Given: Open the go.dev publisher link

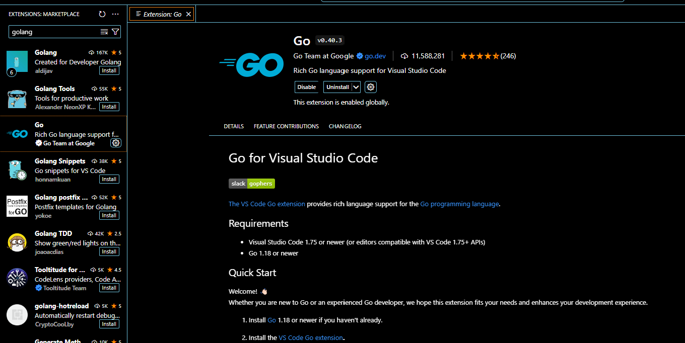Looking at the screenshot, I should tap(375, 56).
